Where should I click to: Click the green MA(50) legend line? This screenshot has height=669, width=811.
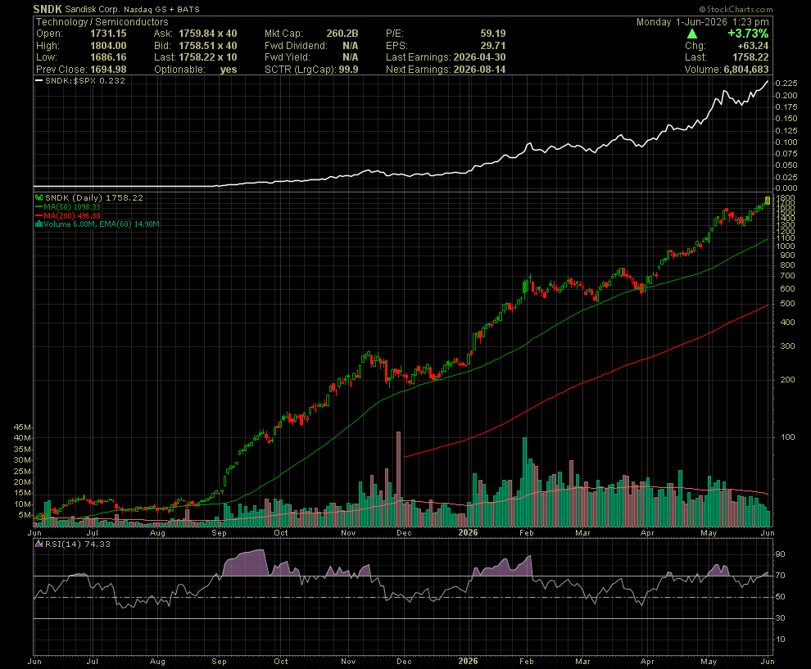tap(39, 207)
